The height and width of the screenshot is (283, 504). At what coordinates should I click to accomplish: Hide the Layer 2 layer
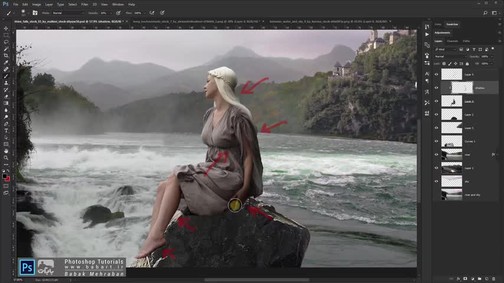click(437, 114)
